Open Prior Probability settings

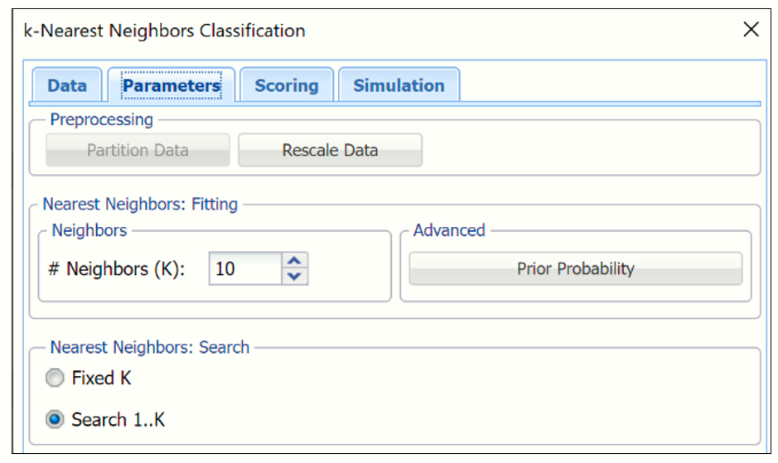coord(575,269)
